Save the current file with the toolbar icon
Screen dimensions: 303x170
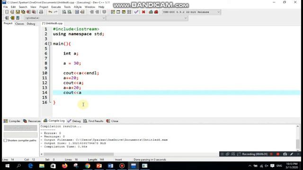click(18, 12)
